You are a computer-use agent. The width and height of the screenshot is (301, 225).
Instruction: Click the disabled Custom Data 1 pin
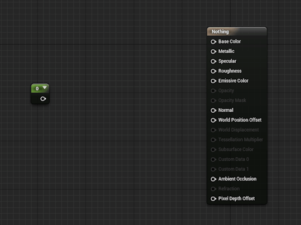click(x=213, y=169)
